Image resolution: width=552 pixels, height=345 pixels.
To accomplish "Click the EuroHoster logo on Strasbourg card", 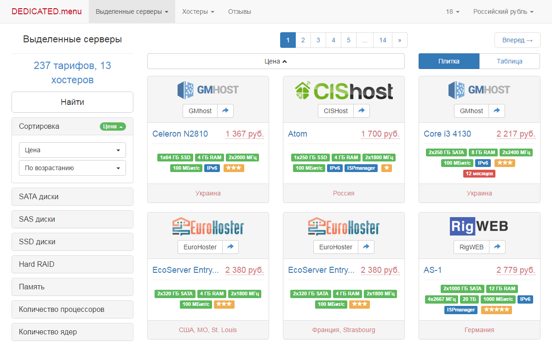I will point(344,226).
